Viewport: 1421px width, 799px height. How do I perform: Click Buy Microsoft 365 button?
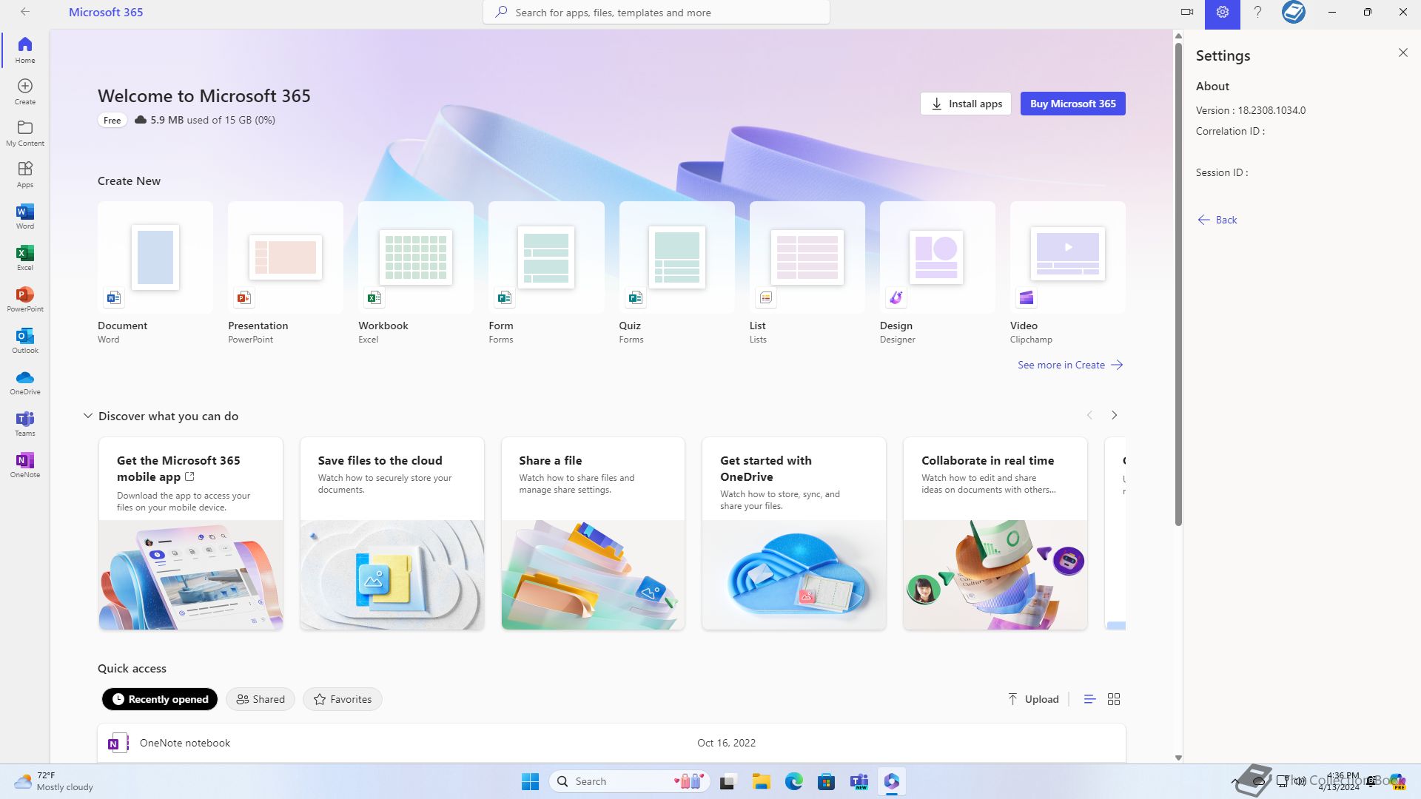[1072, 104]
